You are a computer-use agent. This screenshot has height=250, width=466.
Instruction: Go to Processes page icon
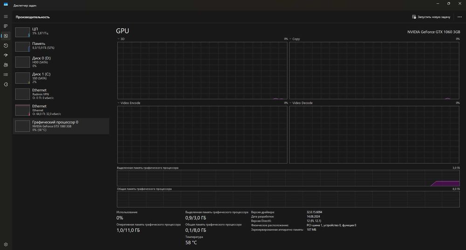(x=6, y=26)
